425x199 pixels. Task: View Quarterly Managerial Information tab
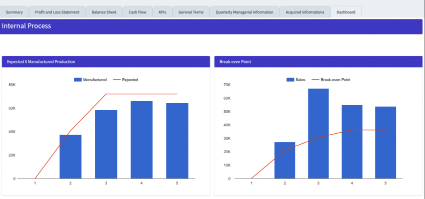pyautogui.click(x=244, y=12)
